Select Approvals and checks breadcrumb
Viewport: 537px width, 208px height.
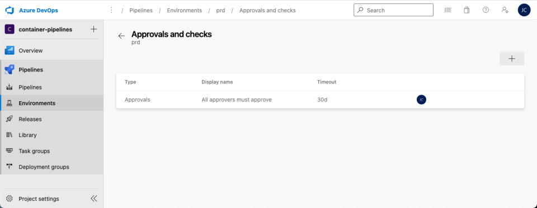point(267,10)
